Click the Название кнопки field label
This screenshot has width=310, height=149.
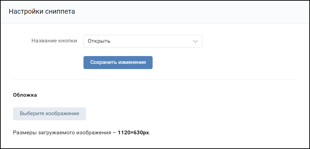point(54,41)
